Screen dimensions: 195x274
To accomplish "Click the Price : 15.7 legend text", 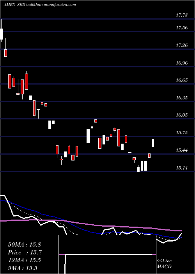I will (x=25, y=252).
